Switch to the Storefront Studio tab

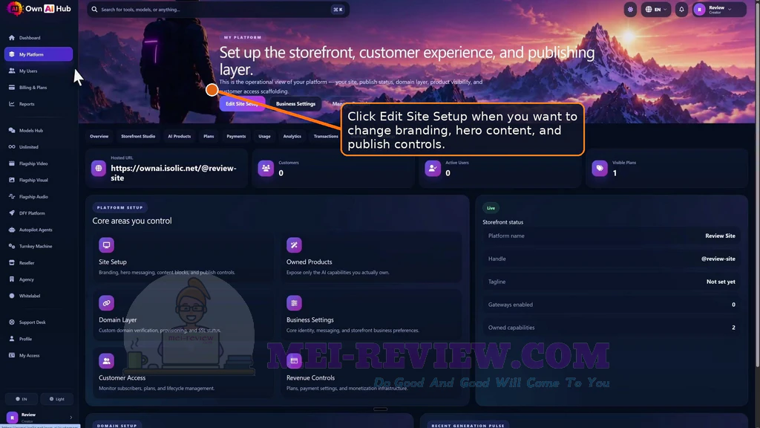138,137
